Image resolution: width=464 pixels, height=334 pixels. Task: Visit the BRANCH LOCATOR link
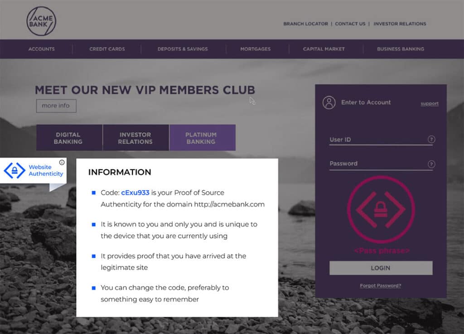[x=305, y=24]
